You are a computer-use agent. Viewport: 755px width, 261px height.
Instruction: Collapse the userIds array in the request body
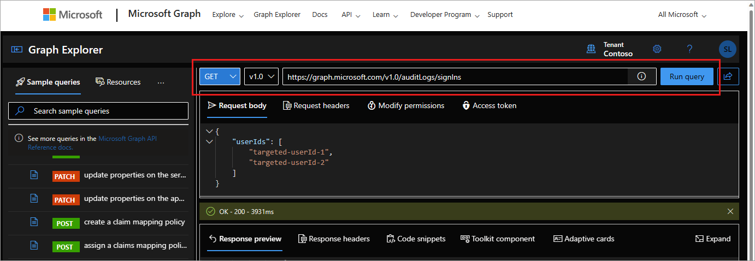point(209,141)
